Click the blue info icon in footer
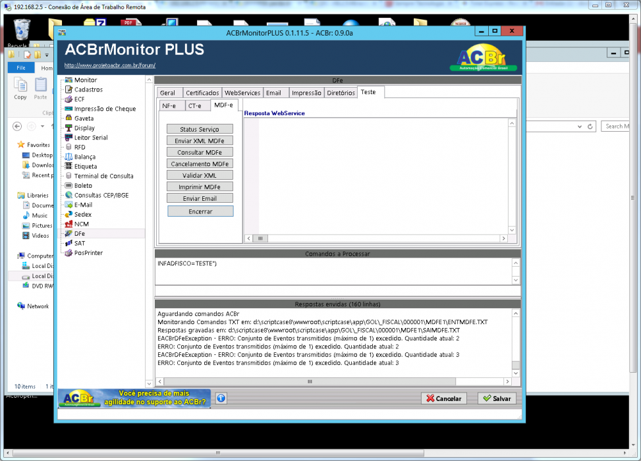Viewport: 641px width, 461px height. pyautogui.click(x=221, y=398)
